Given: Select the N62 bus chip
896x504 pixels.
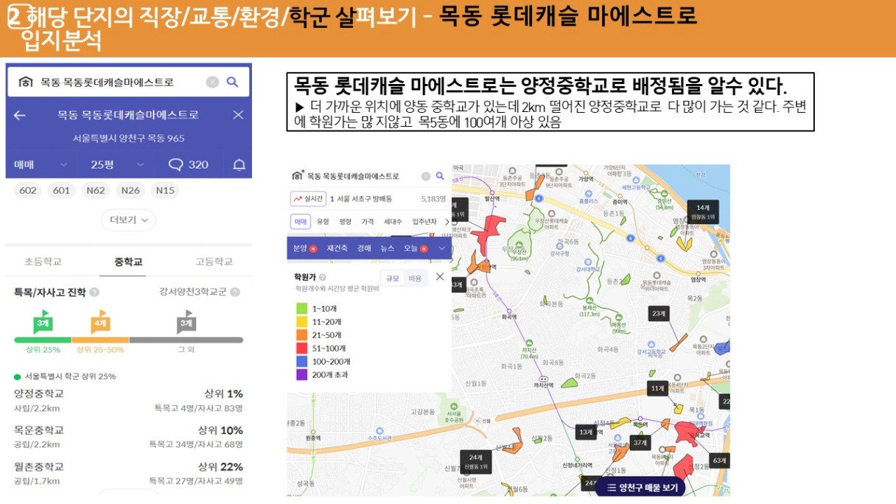Looking at the screenshot, I should pos(96,191).
